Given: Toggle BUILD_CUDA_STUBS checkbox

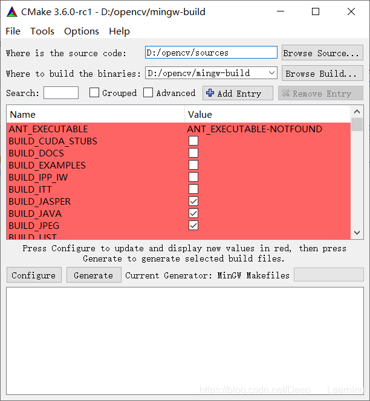Looking at the screenshot, I should (x=193, y=141).
